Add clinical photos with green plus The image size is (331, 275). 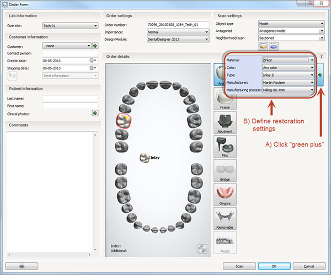point(95,113)
